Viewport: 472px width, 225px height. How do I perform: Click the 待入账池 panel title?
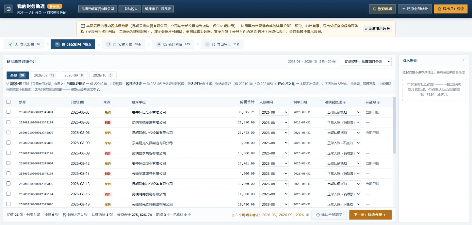(410, 60)
